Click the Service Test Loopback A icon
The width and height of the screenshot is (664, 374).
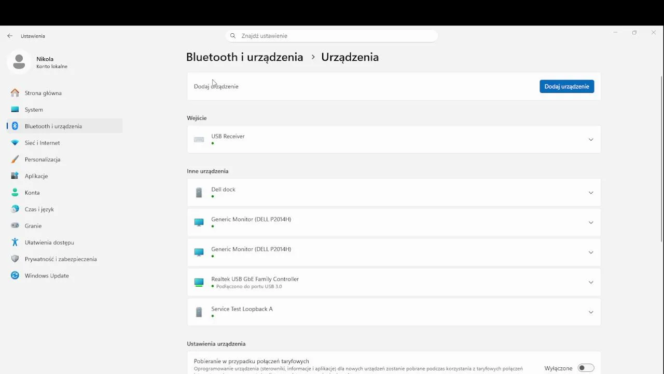(199, 312)
